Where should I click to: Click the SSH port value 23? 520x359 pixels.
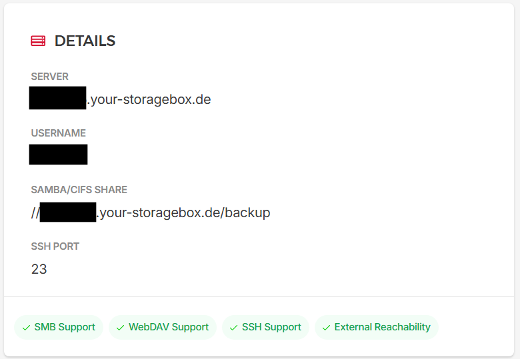39,269
